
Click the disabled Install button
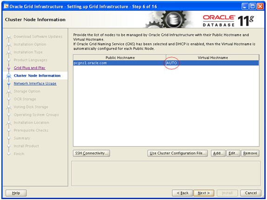point(227,193)
